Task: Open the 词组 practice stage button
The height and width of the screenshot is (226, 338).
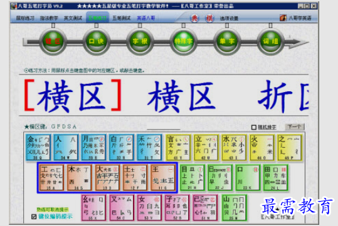Action: tap(270, 41)
